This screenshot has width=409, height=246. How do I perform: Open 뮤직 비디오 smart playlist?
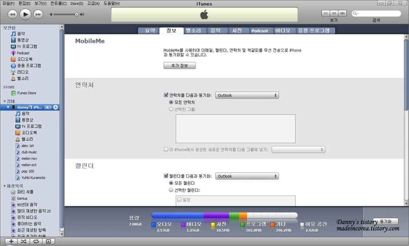click(x=24, y=217)
